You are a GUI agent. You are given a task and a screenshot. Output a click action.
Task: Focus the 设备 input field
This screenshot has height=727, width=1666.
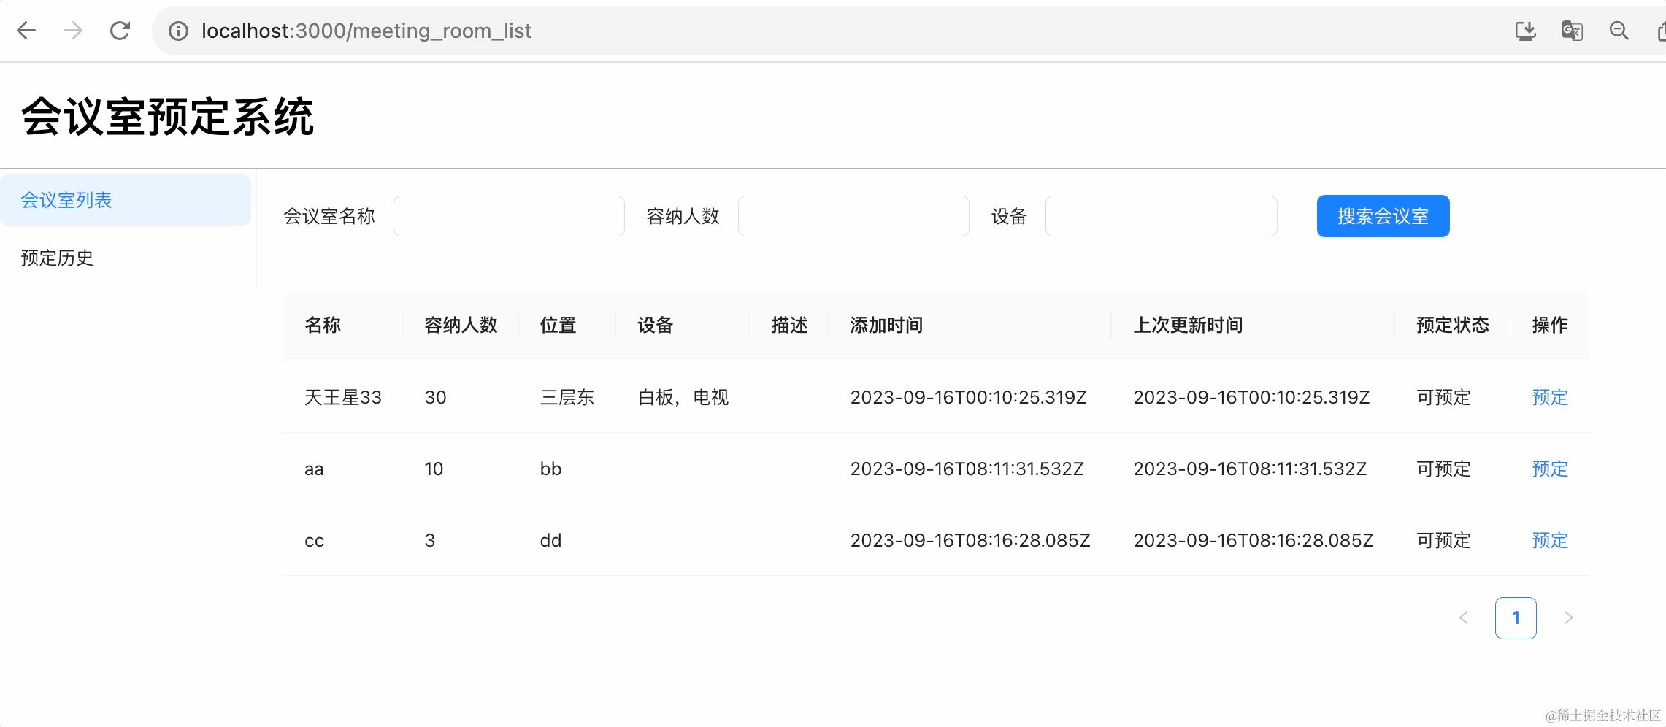(1161, 216)
